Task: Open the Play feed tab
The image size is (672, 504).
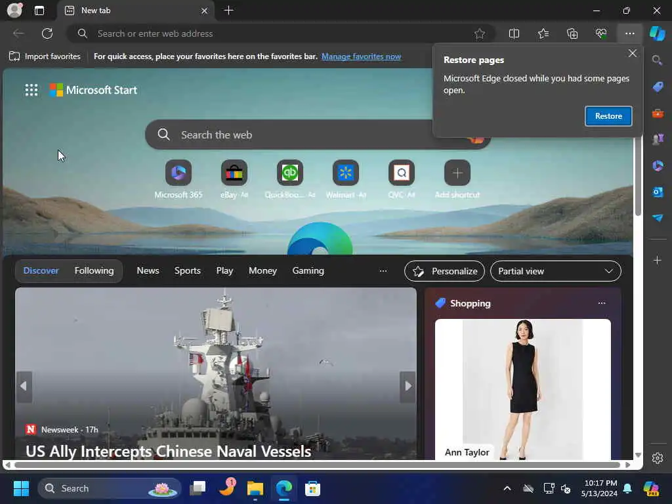Action: point(224,271)
